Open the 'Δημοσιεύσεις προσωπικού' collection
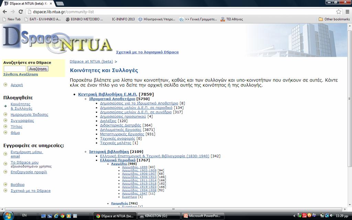The image size is (352, 220). [123, 117]
